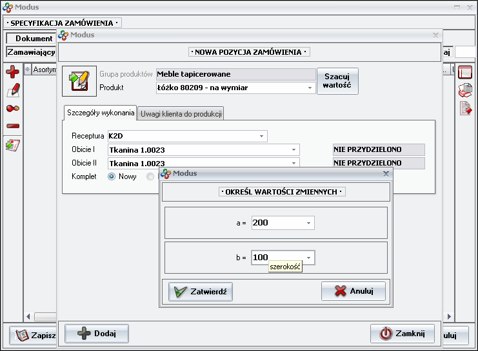Select the 'Szczegóły wykonania' tab
The width and height of the screenshot is (478, 351).
click(100, 113)
